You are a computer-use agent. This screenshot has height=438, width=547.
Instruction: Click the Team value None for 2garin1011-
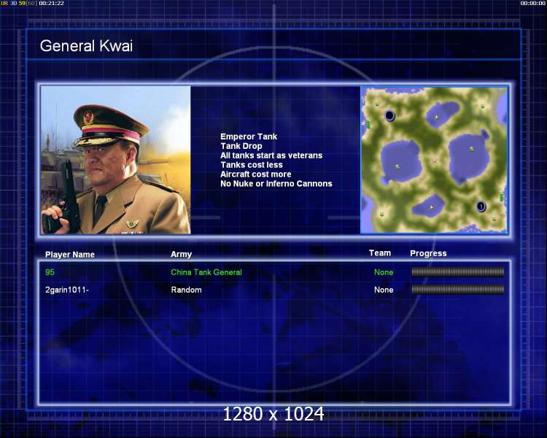click(x=384, y=290)
